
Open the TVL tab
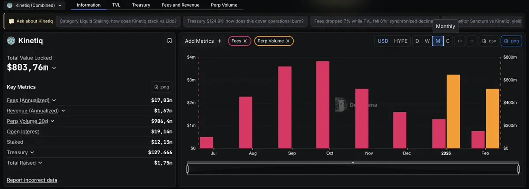[116, 5]
